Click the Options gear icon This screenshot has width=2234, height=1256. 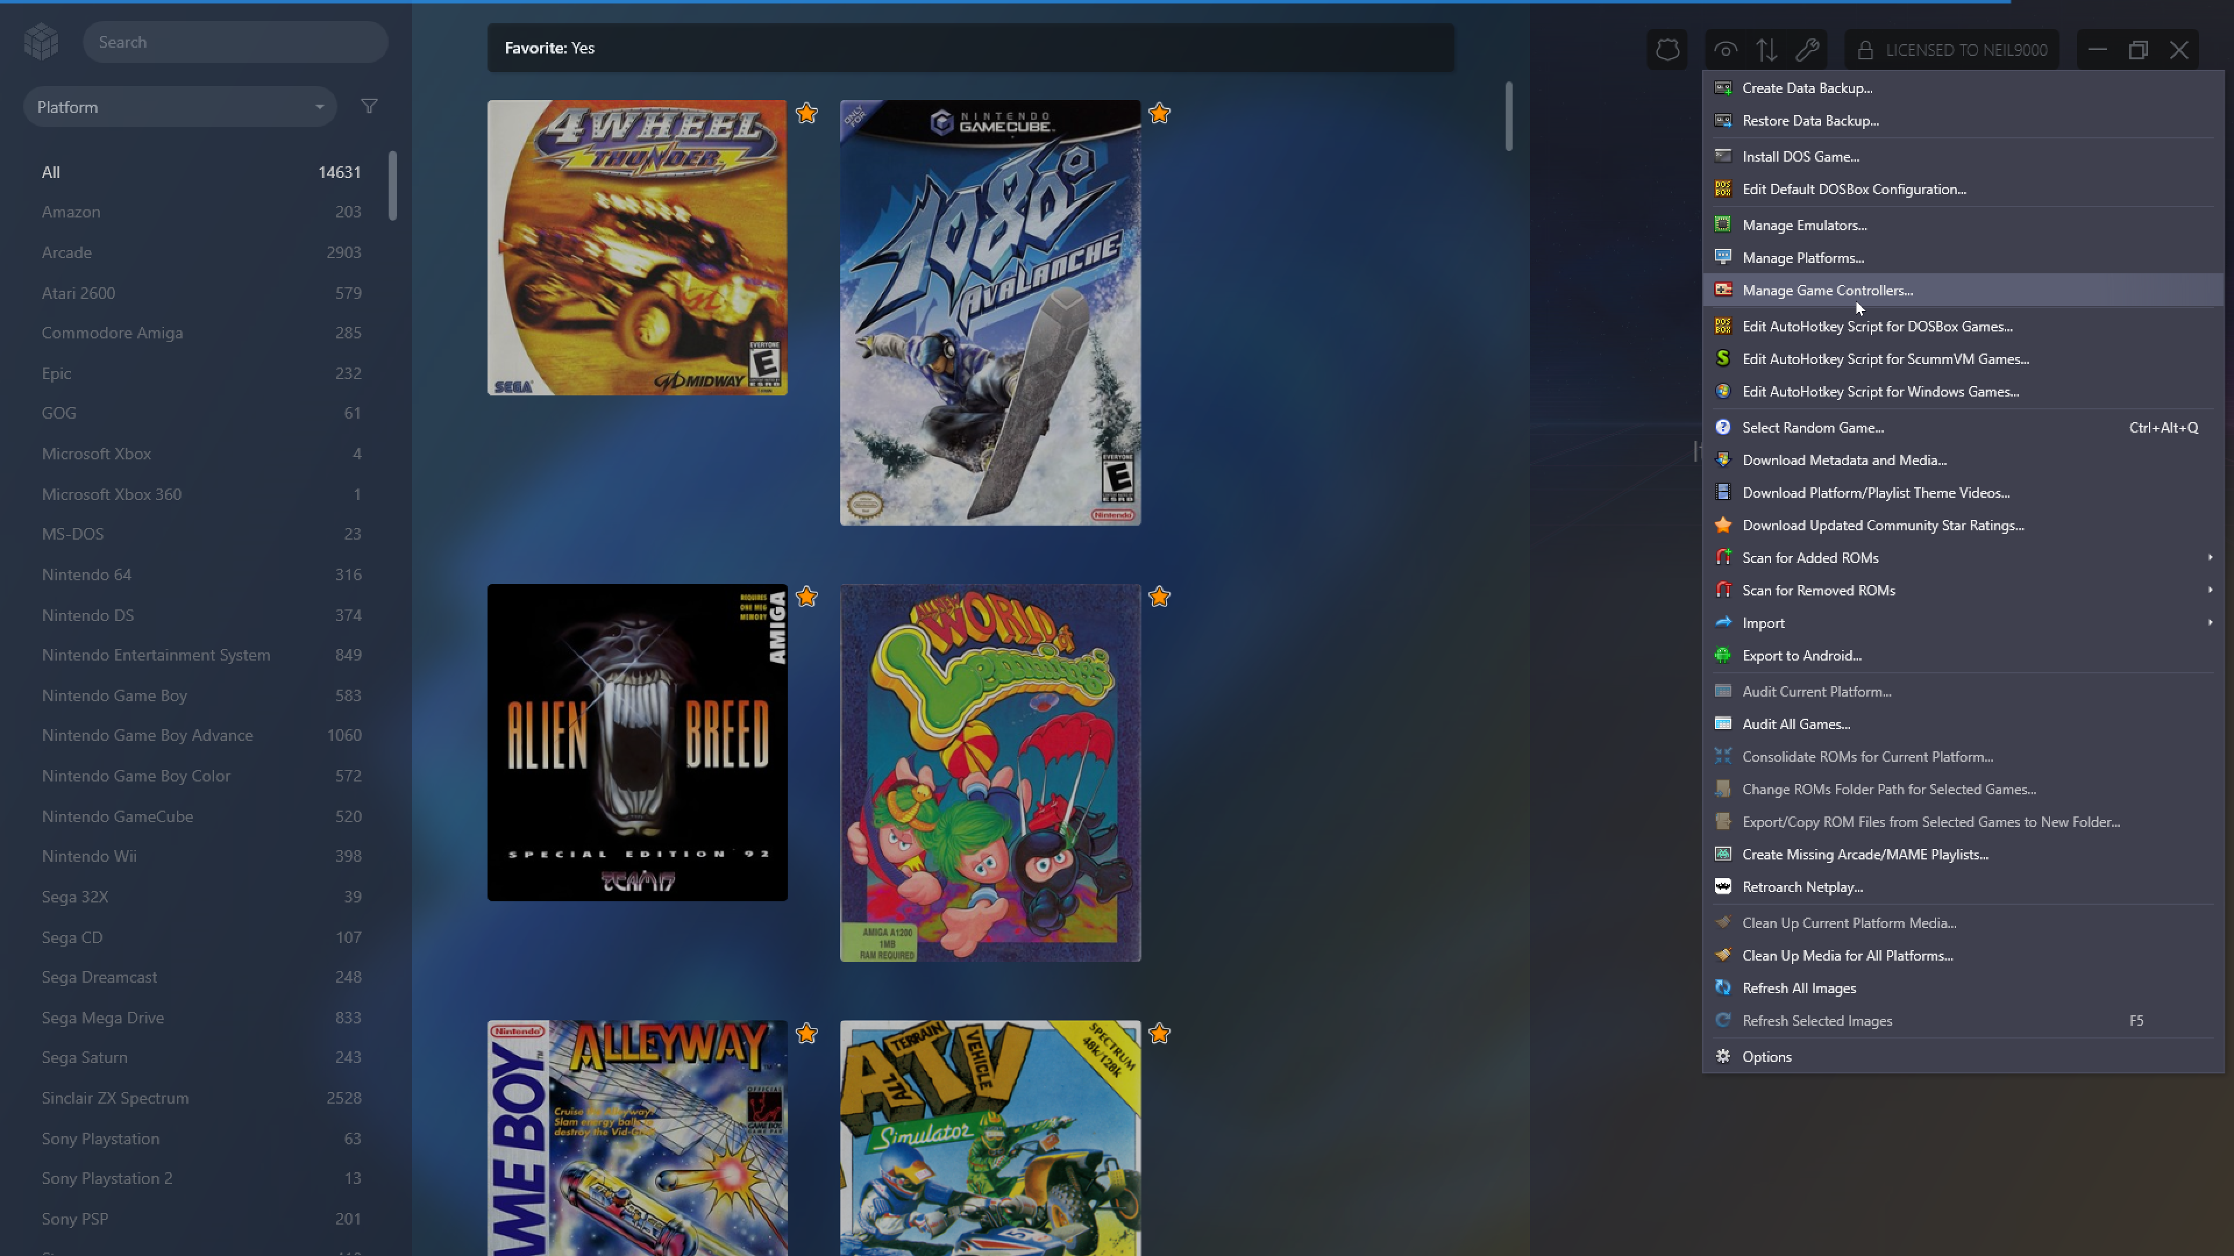(1723, 1057)
